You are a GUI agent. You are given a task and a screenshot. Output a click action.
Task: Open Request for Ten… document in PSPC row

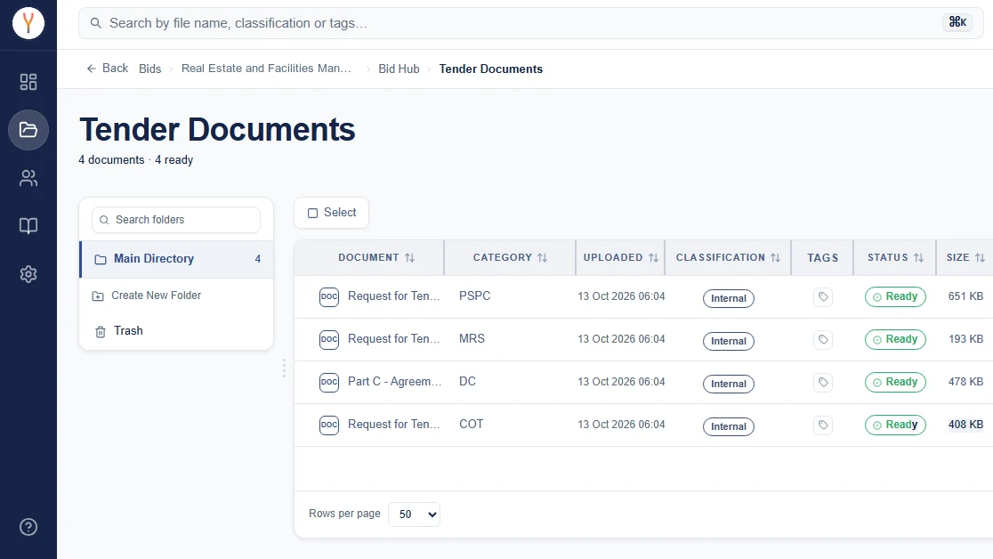point(393,296)
